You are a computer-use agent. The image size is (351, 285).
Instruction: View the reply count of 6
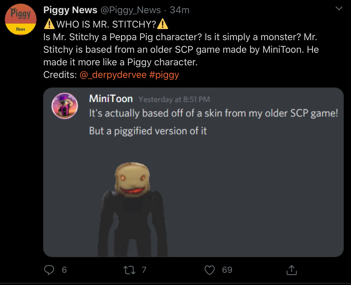(x=64, y=270)
